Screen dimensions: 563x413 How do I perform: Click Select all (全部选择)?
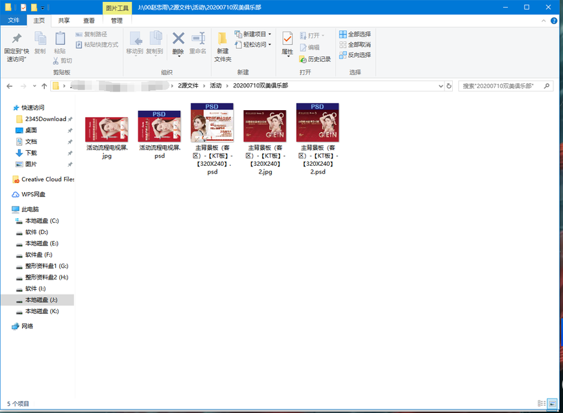[x=355, y=34]
